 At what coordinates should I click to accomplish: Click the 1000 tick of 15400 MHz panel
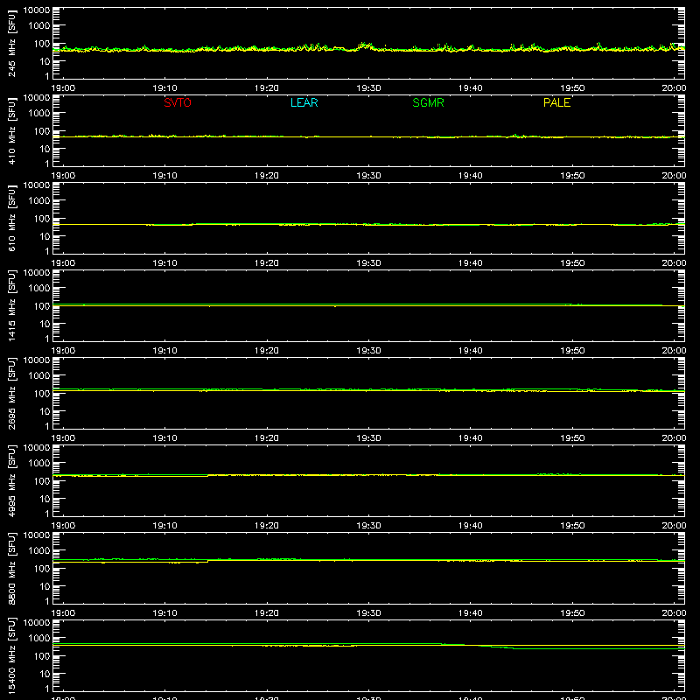pos(39,638)
